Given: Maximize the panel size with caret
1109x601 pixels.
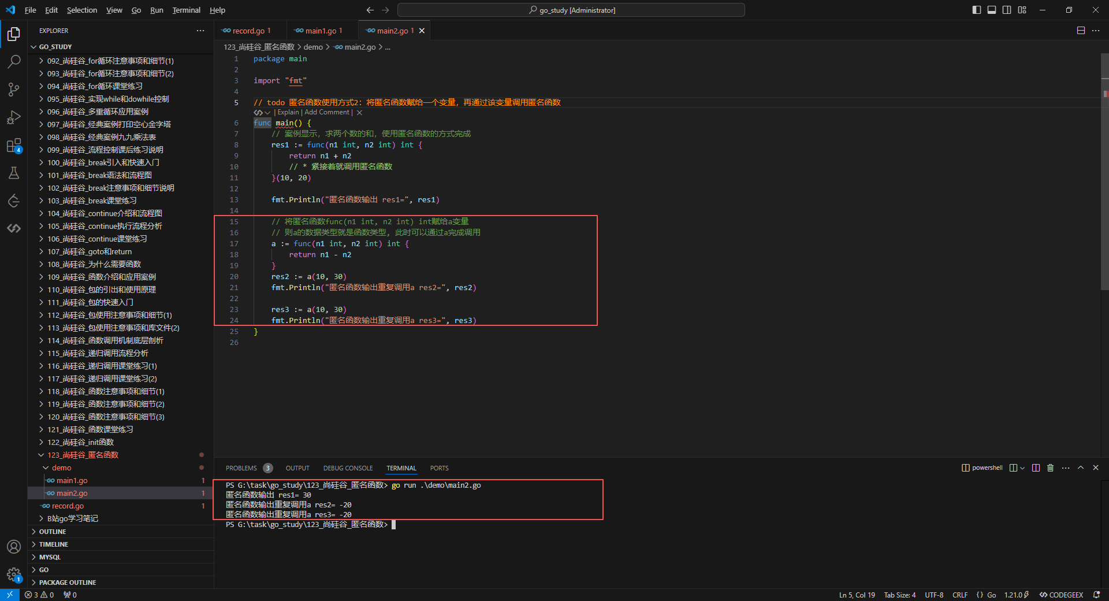Looking at the screenshot, I should pyautogui.click(x=1081, y=468).
